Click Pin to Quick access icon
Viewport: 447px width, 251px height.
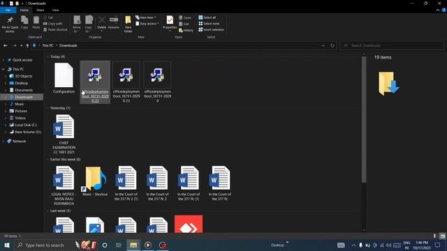tap(10, 24)
